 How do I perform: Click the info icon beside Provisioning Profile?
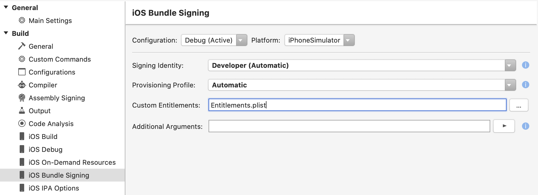pos(526,85)
